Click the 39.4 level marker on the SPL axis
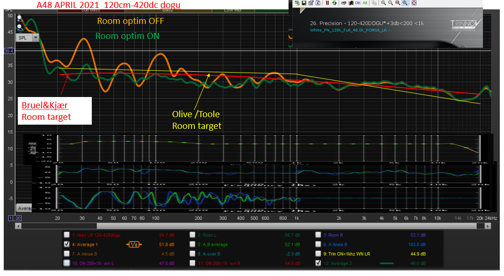This screenshot has width=504, height=276. 9,51
